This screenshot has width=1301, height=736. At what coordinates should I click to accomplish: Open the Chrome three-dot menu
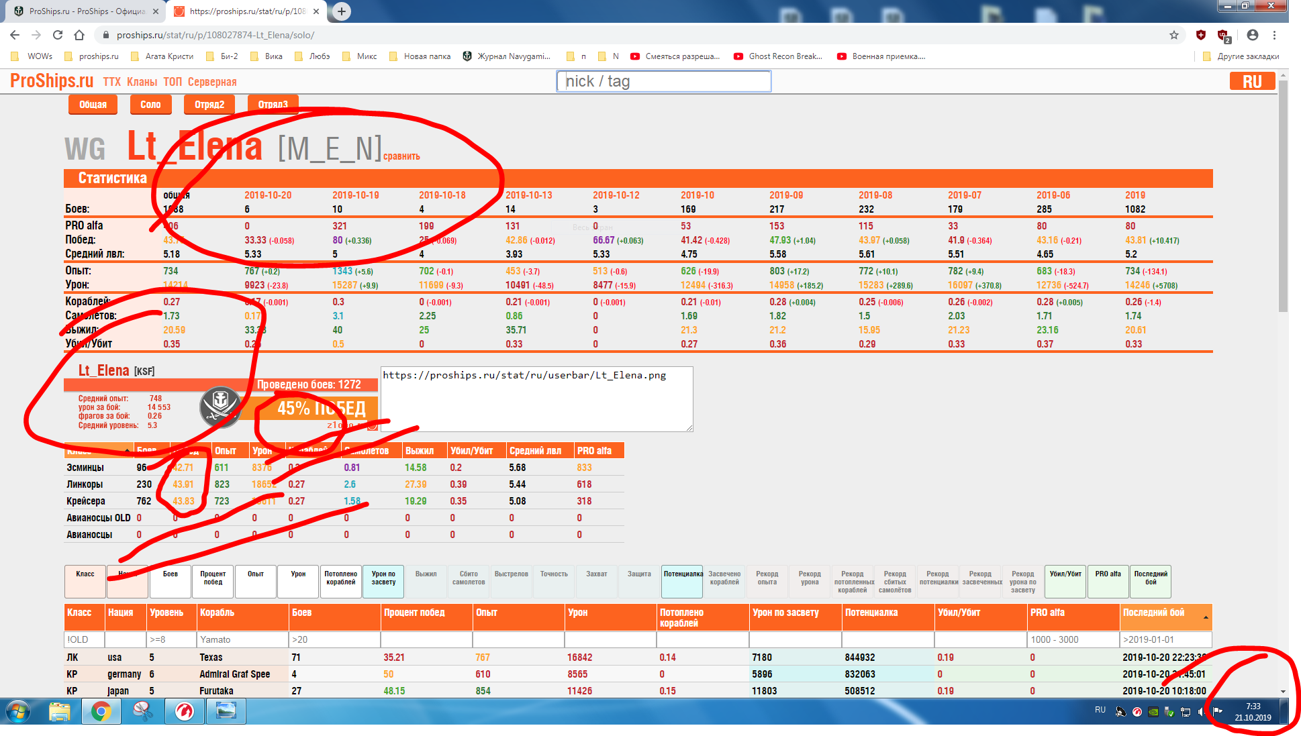(x=1275, y=35)
